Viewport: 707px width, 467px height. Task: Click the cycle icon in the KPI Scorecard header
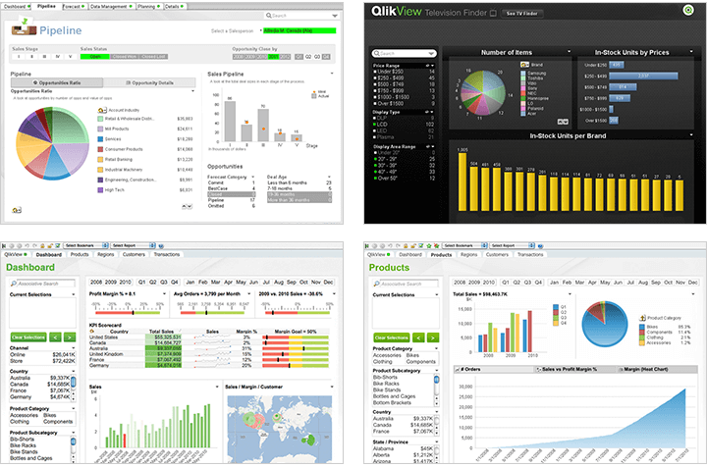pyautogui.click(x=92, y=332)
